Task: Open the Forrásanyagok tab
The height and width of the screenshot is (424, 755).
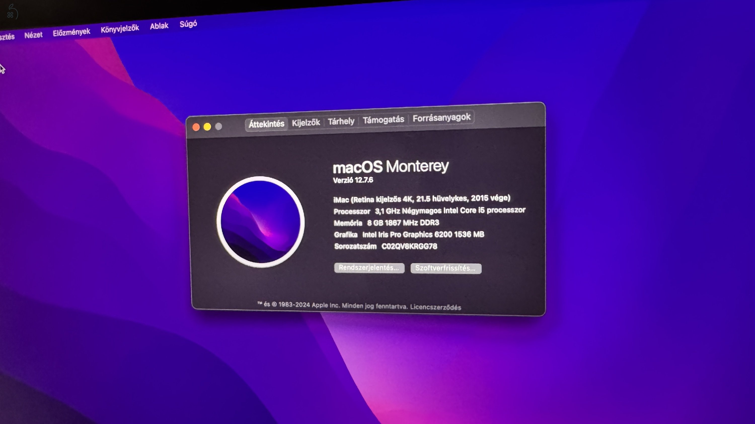Action: (x=441, y=118)
